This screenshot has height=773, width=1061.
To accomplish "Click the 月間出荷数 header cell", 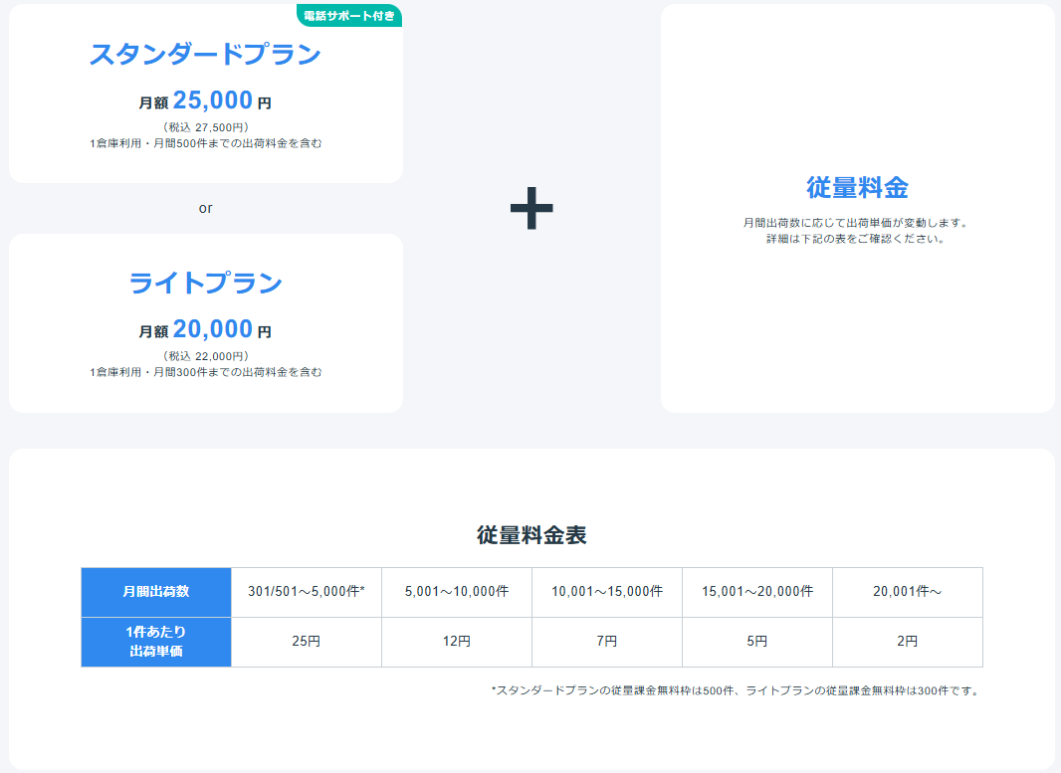I will 156,592.
